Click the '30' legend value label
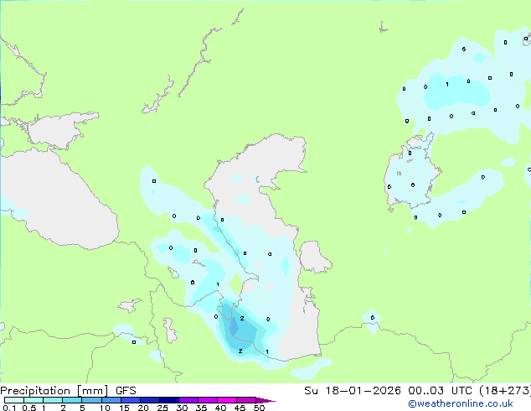531x411 pixels. (x=182, y=408)
